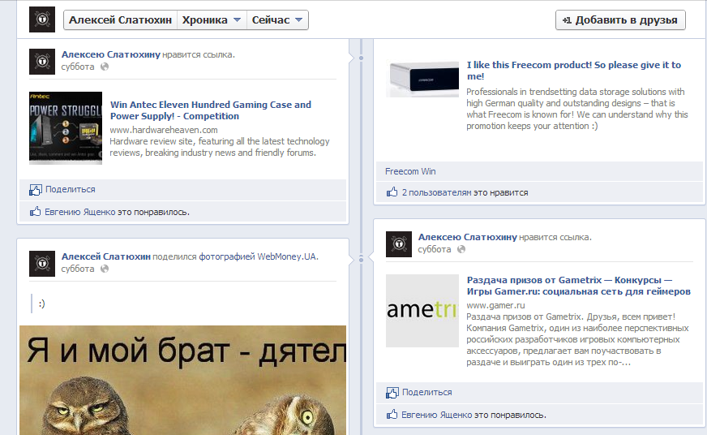Click timeline dot next to Antec post
Viewport: 707px width, 435px height.
(361, 58)
